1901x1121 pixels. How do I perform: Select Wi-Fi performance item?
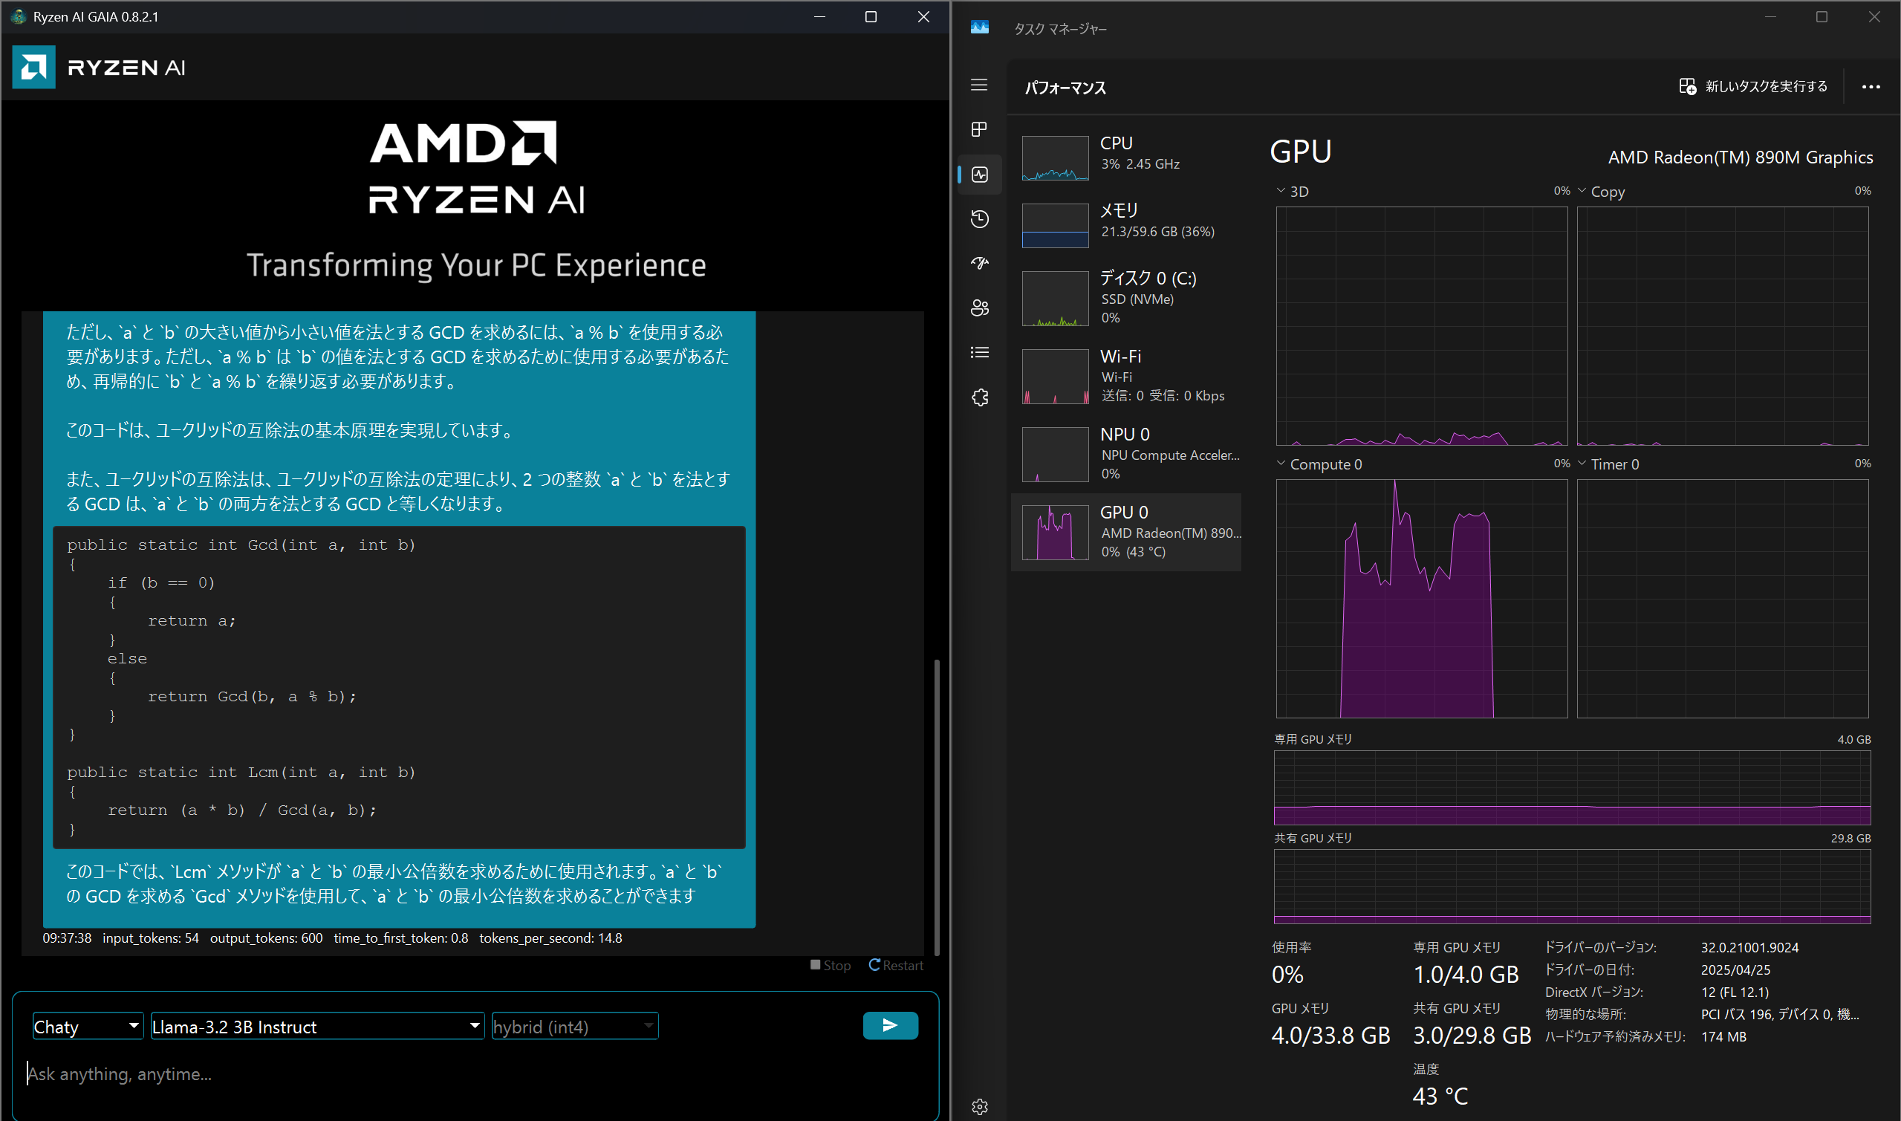1126,375
